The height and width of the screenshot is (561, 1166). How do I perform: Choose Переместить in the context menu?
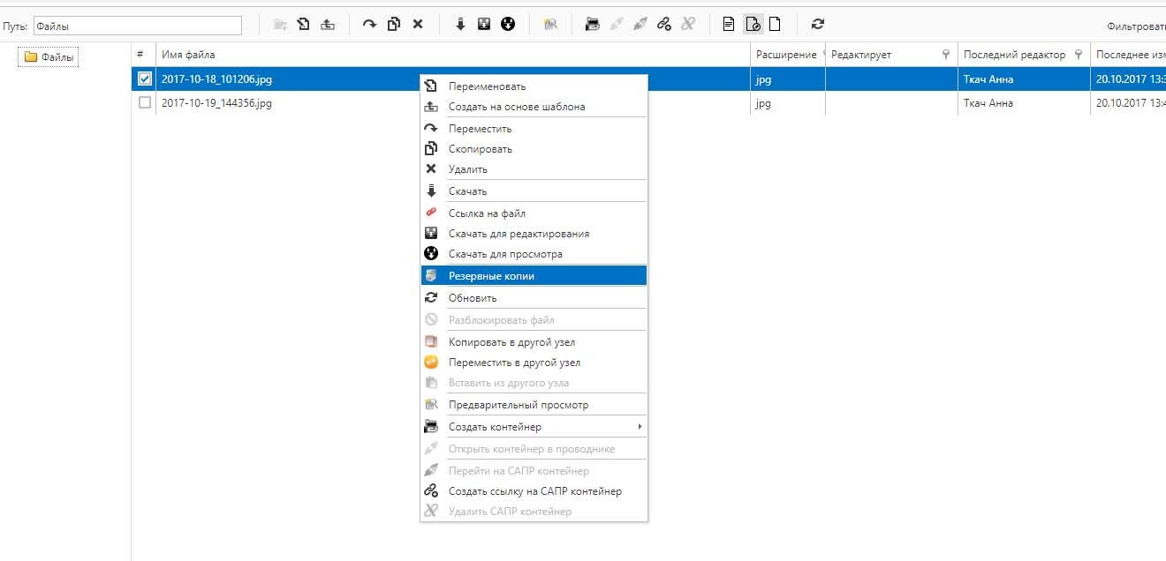(x=534, y=129)
